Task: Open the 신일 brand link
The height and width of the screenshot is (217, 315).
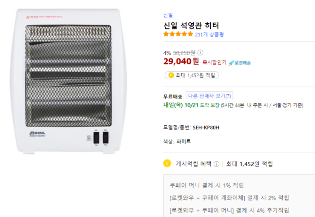Action: pos(168,15)
